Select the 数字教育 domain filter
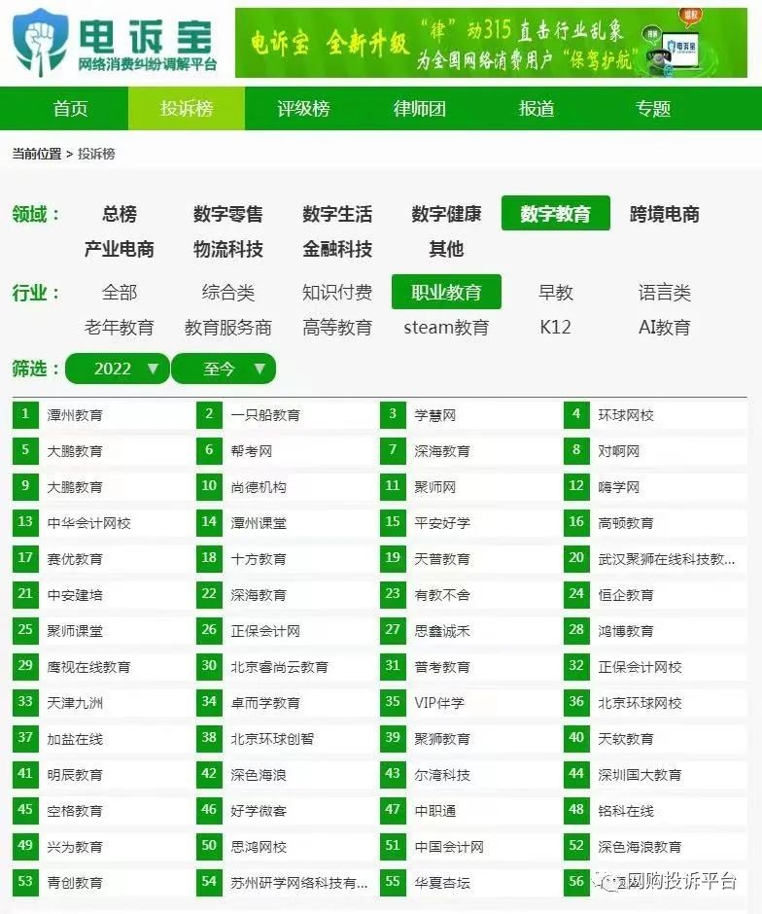The image size is (762, 914). pos(555,214)
